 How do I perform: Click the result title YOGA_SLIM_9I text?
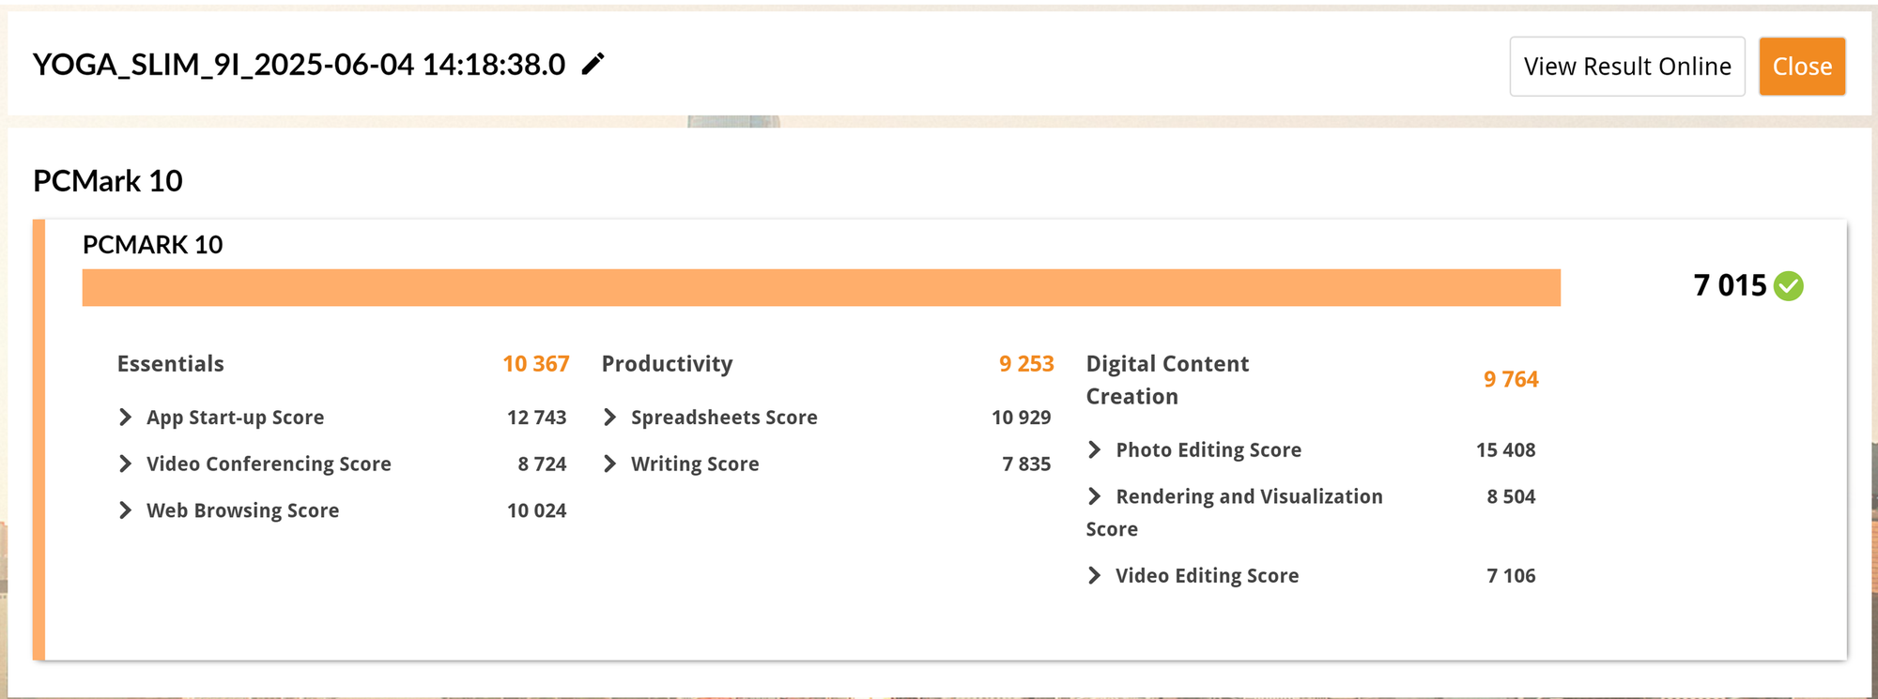(x=299, y=65)
